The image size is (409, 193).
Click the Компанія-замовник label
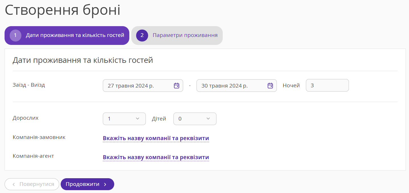(x=39, y=137)
